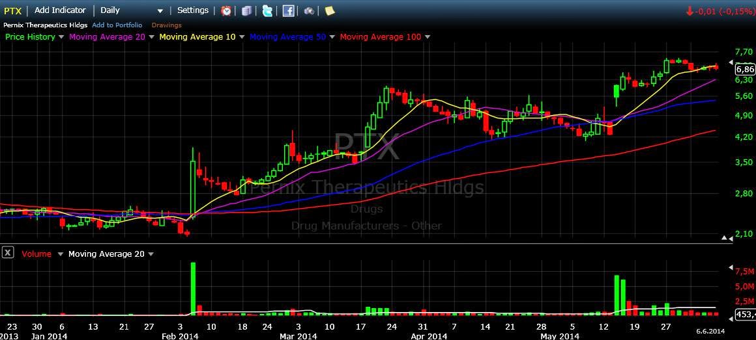Open the Moving Average 20 price indicator dropdown
Viewport: 756px width, 340px height.
pyautogui.click(x=151, y=37)
